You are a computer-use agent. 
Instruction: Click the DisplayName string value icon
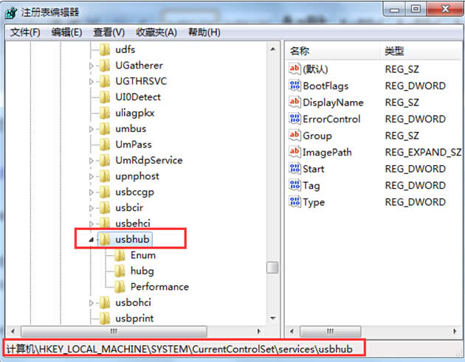pos(294,102)
